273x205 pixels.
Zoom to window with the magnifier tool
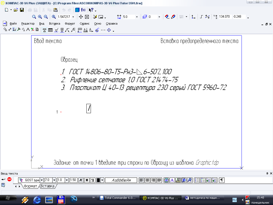34,17
